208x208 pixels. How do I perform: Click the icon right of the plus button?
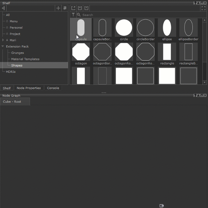coord(64,8)
